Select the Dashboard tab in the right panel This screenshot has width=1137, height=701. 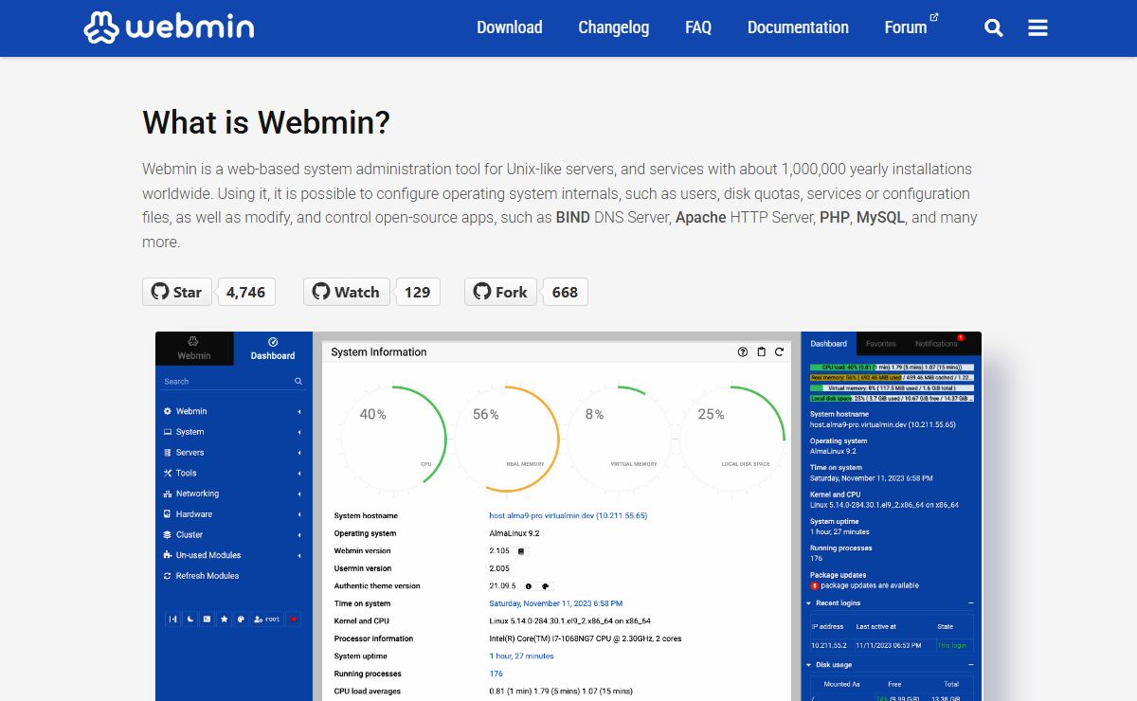829,344
